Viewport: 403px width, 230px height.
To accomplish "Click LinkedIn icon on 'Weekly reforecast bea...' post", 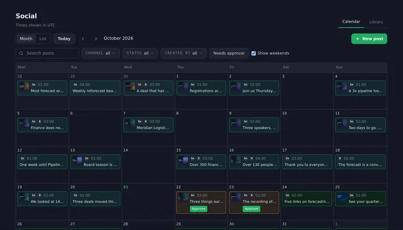I will pos(76,85).
